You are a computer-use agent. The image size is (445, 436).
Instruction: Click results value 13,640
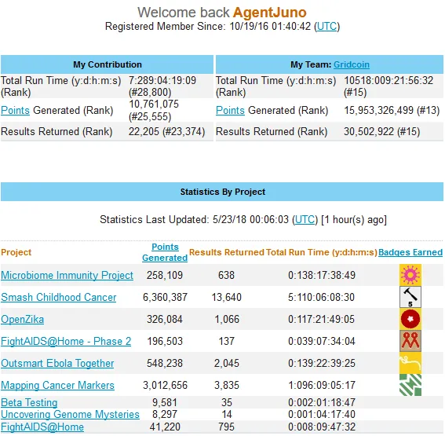click(227, 297)
